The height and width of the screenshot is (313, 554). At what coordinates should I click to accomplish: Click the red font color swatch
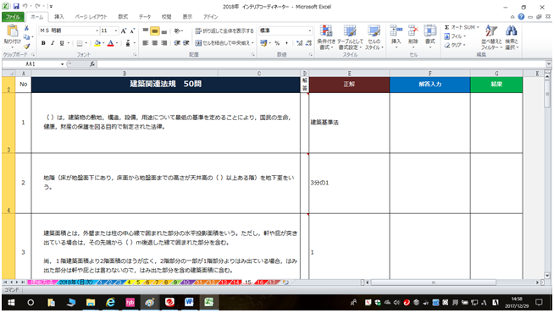pyautogui.click(x=111, y=43)
